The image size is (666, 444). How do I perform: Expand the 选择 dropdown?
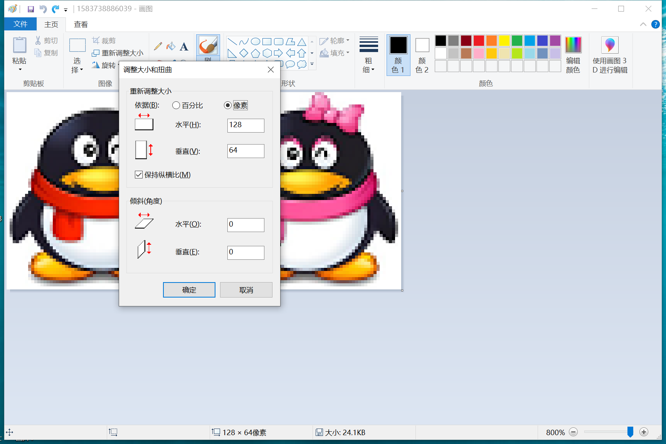[77, 65]
